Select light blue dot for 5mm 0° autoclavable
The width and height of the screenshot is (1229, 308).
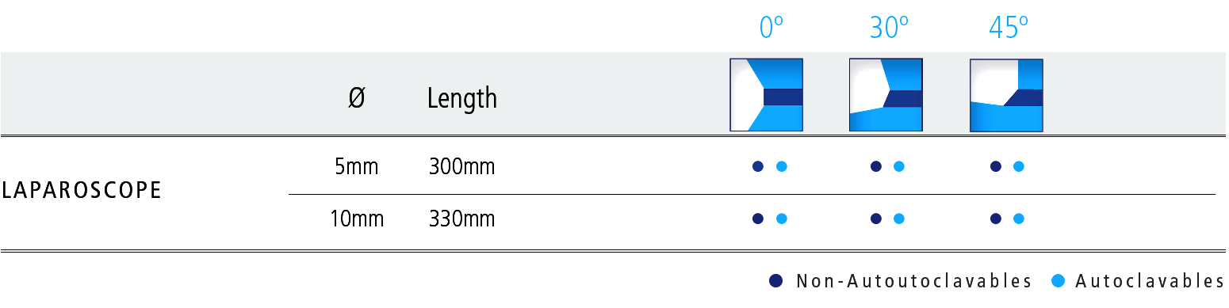781,166
